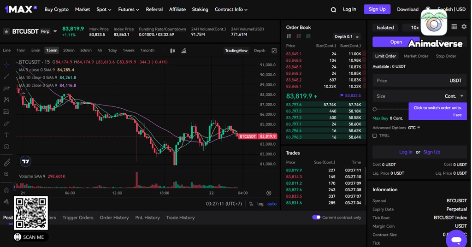Click Log In in the header

click(349, 9)
